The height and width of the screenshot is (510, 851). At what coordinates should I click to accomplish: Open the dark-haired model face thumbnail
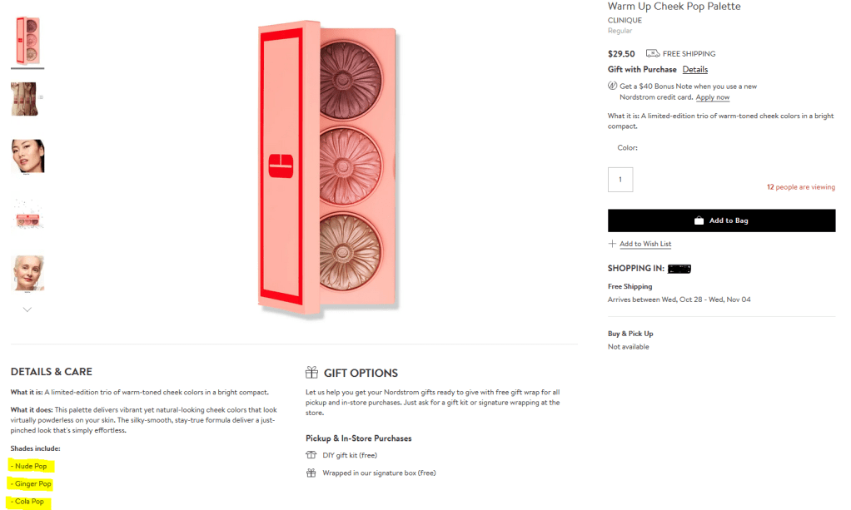[x=27, y=156]
